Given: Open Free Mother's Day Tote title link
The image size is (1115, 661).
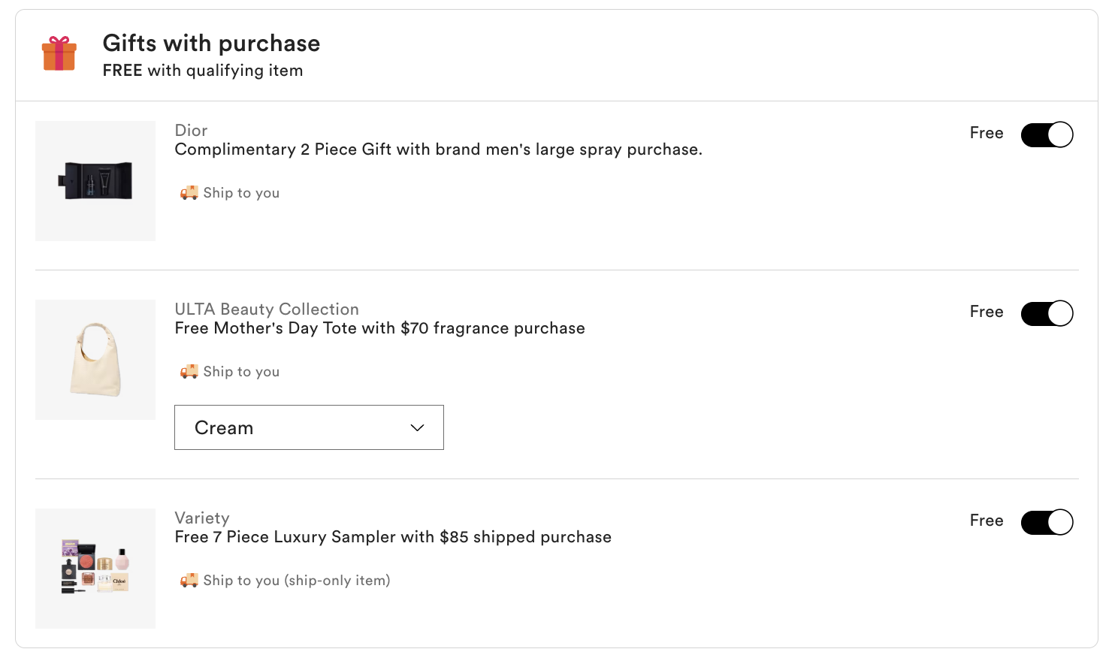Looking at the screenshot, I should [x=379, y=328].
